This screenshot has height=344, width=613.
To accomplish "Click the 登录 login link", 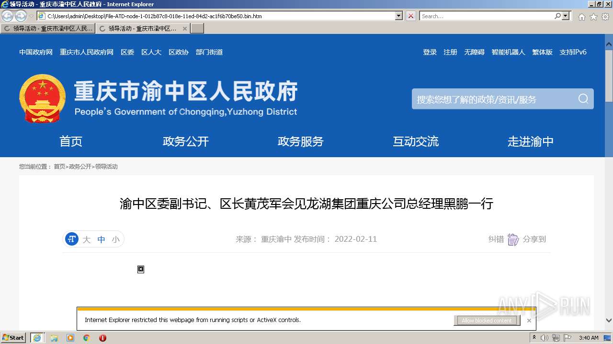I will pos(430,52).
